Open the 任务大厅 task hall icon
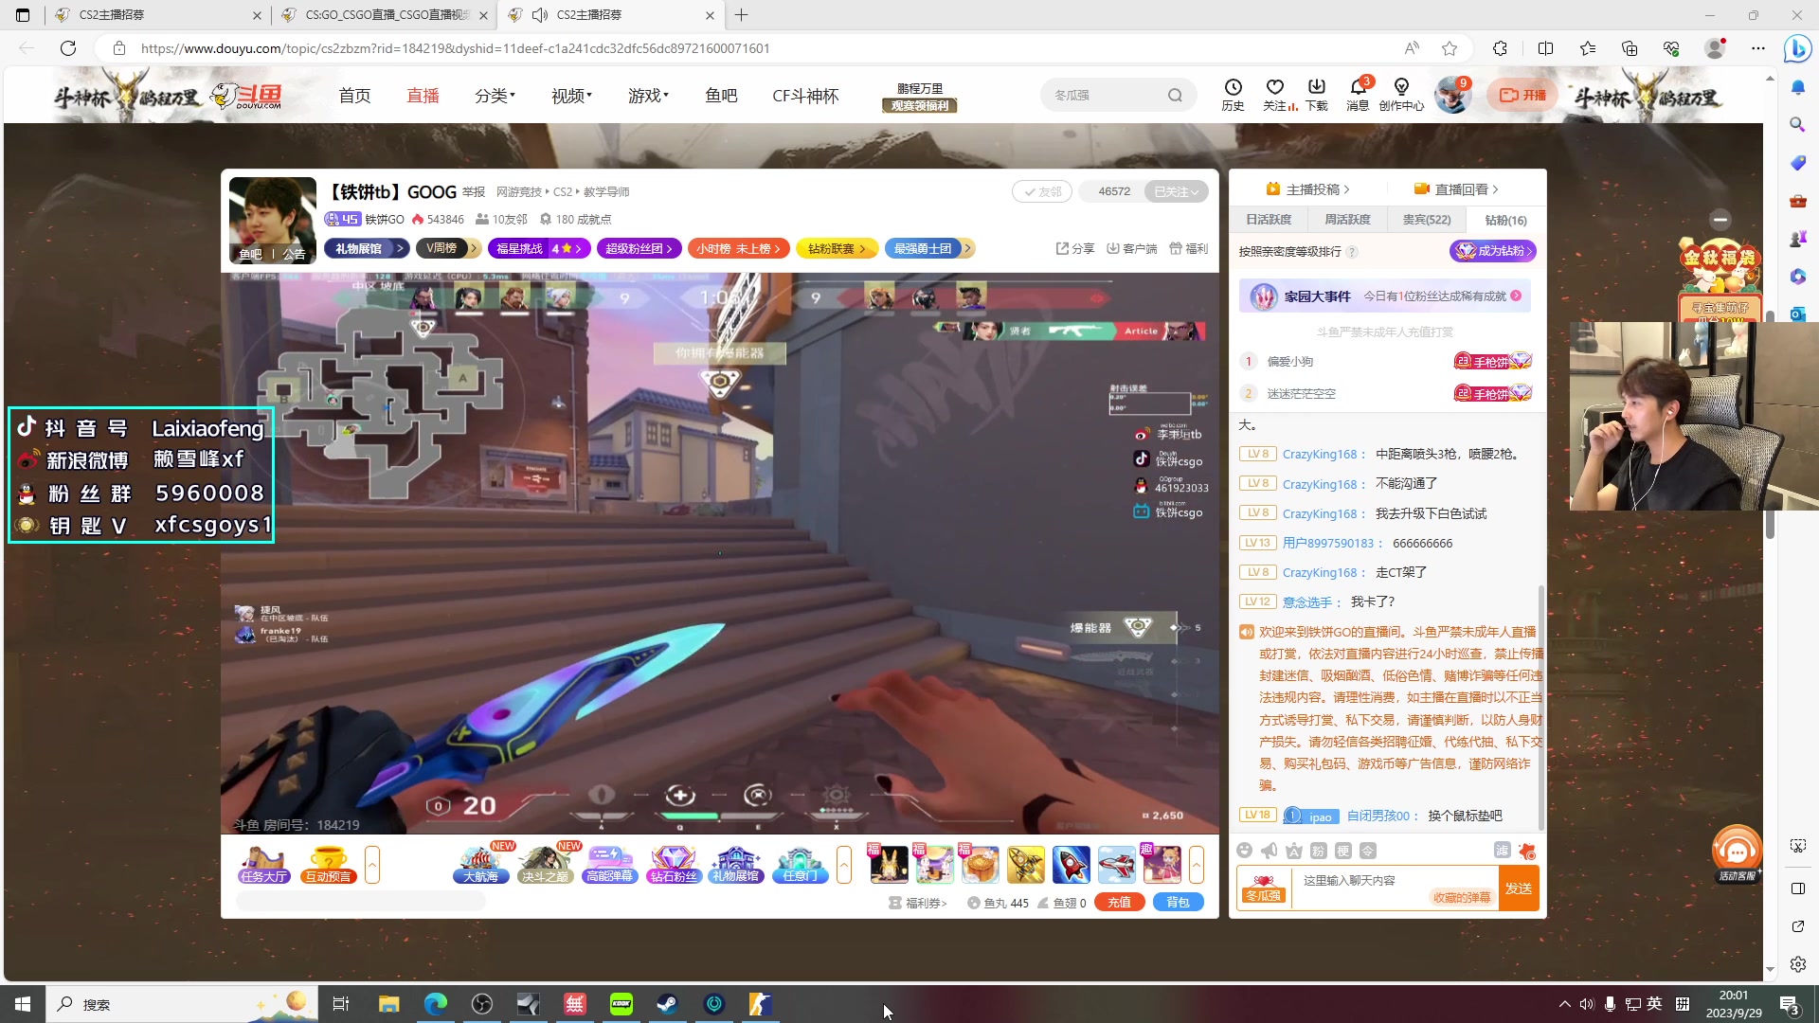1819x1023 pixels. pyautogui.click(x=264, y=864)
